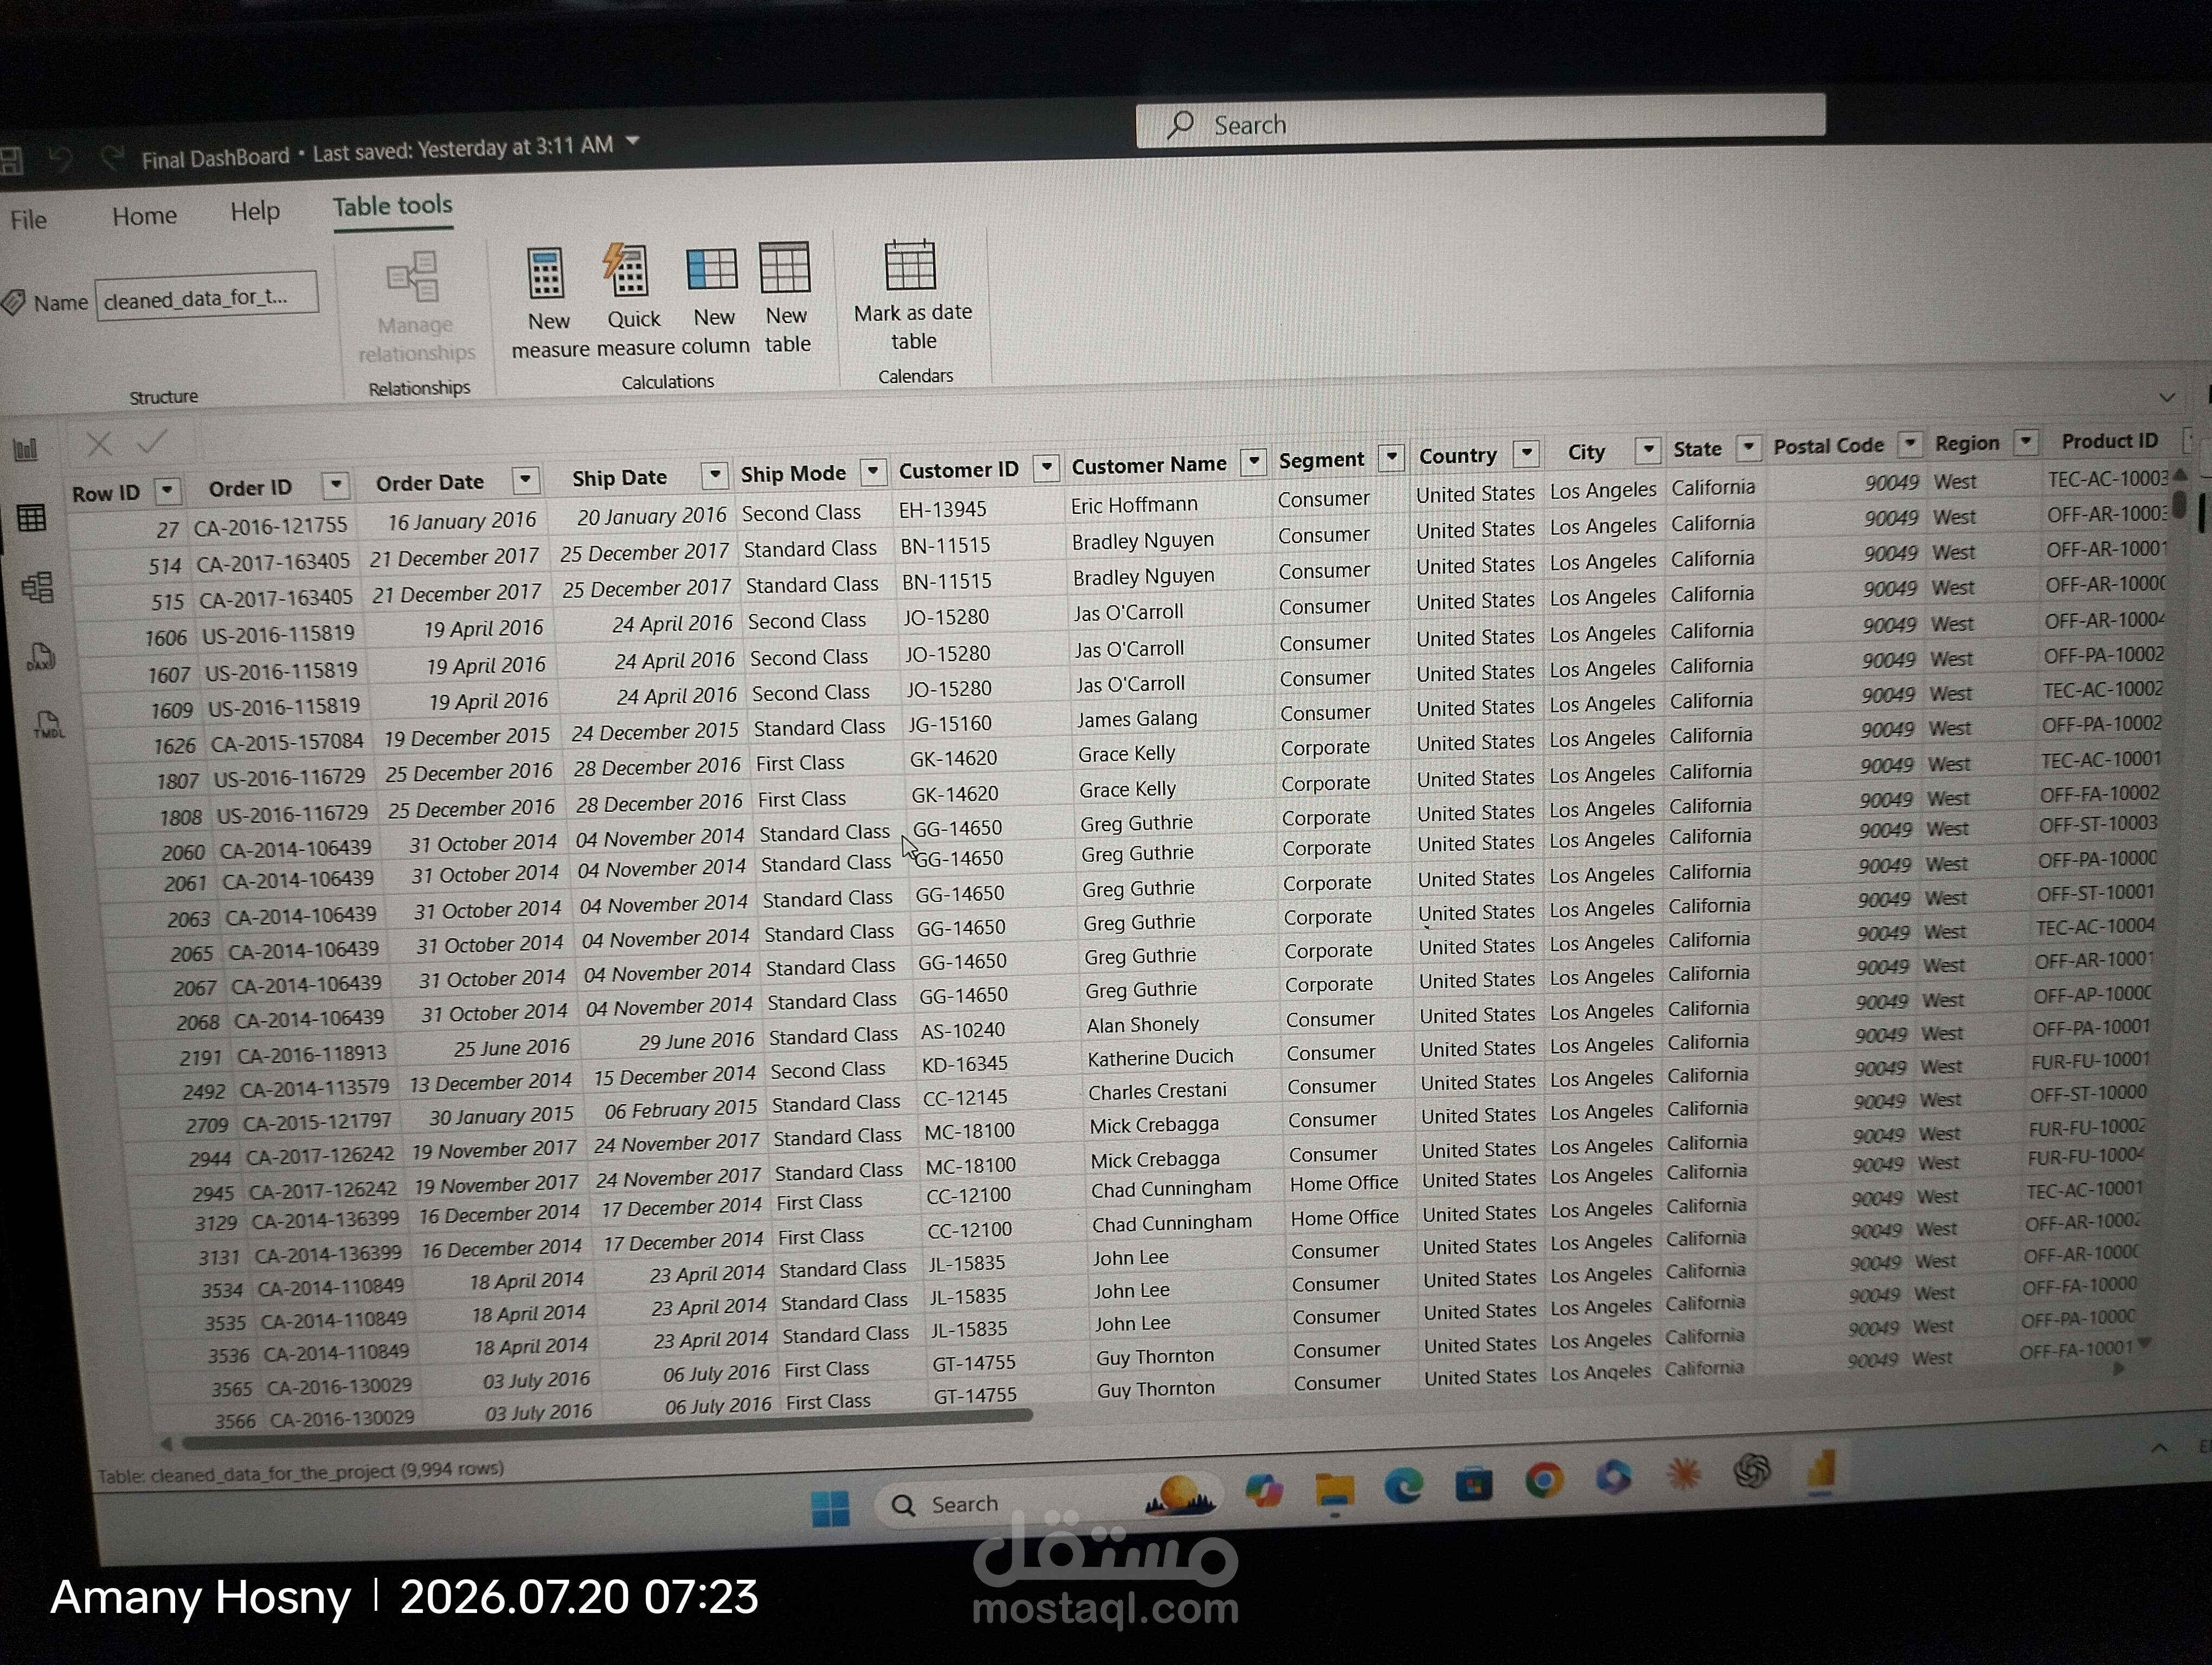Open the Region column filter dropdown
The height and width of the screenshot is (1665, 2212).
[x=2025, y=441]
